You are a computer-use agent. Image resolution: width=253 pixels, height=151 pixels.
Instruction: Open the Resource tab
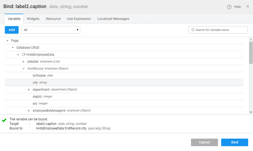point(53,19)
